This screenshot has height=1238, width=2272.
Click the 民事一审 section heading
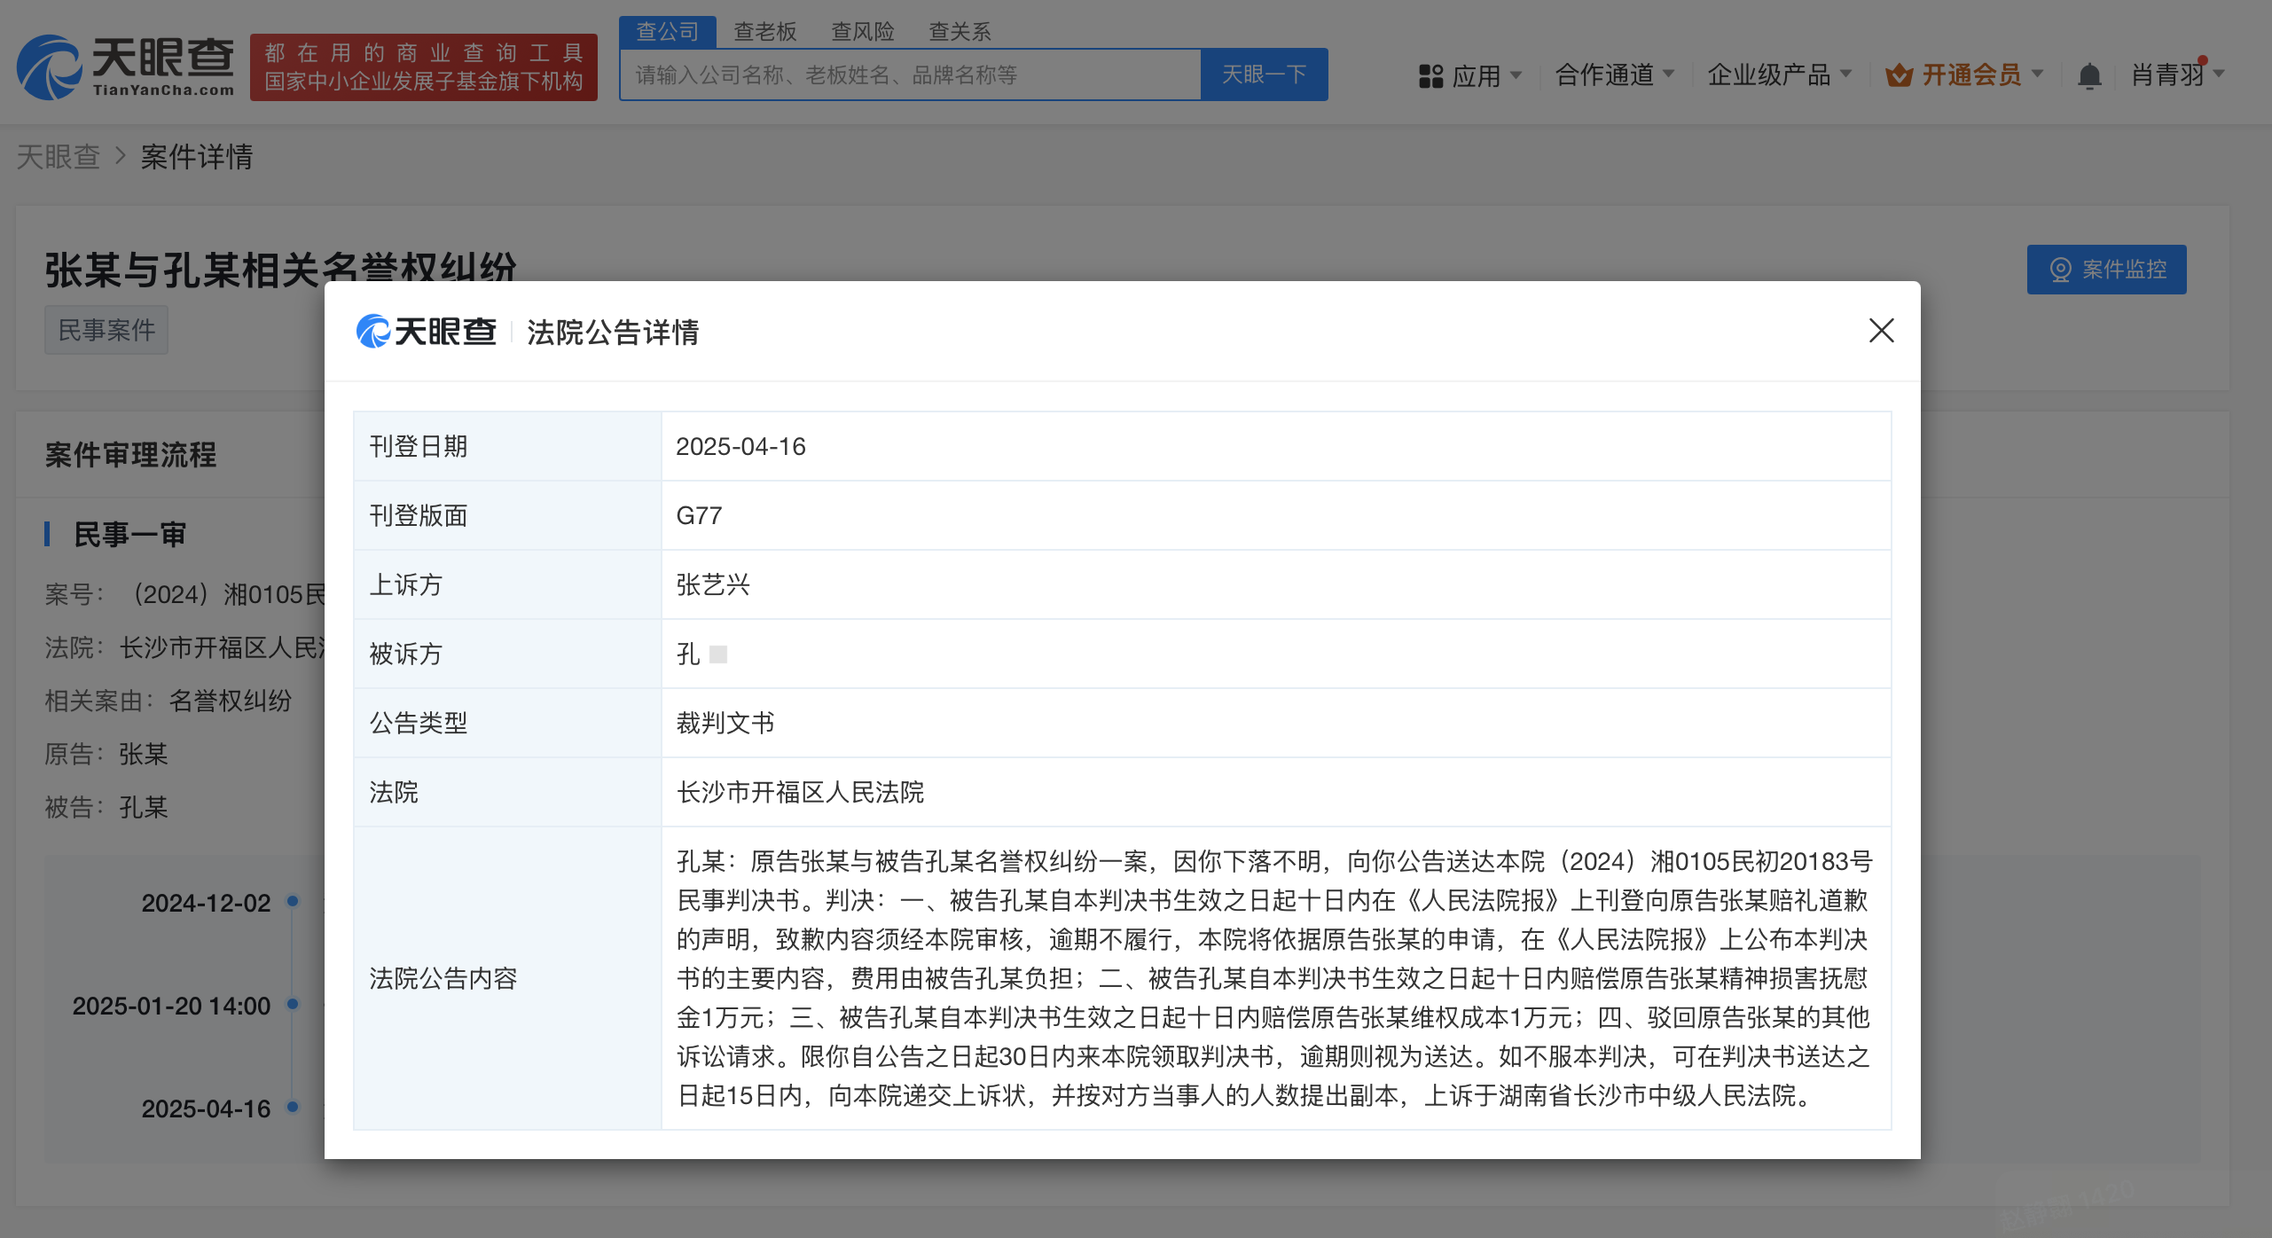[x=129, y=535]
